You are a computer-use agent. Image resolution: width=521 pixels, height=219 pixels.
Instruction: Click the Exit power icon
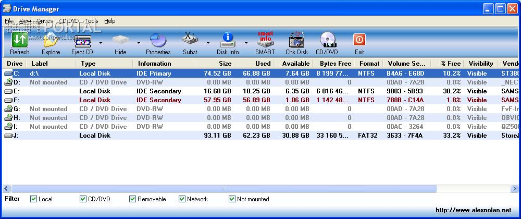(359, 40)
